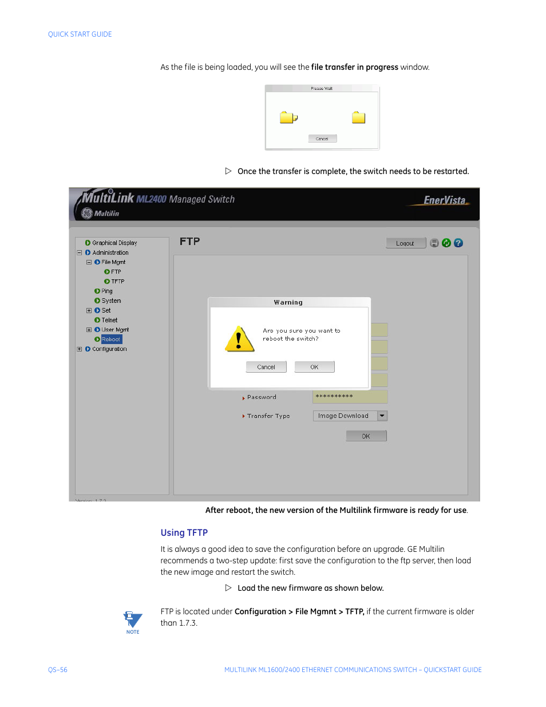The width and height of the screenshot is (546, 707).
Task: Select Graphical Display in the tree
Action: click(x=114, y=243)
